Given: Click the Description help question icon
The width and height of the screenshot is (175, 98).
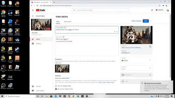Looking at the screenshot, I should (63, 37).
